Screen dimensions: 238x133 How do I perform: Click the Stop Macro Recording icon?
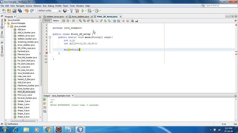[128, 21]
